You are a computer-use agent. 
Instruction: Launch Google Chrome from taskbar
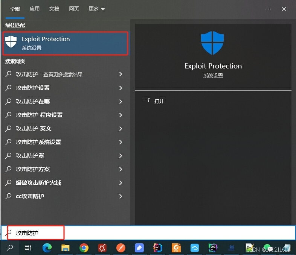click(x=84, y=248)
